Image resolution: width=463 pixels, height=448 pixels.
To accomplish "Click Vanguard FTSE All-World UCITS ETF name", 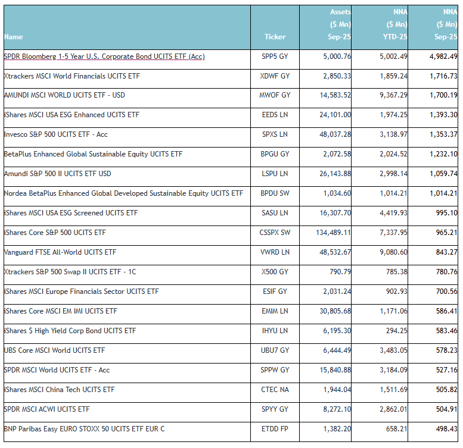I will pyautogui.click(x=60, y=252).
